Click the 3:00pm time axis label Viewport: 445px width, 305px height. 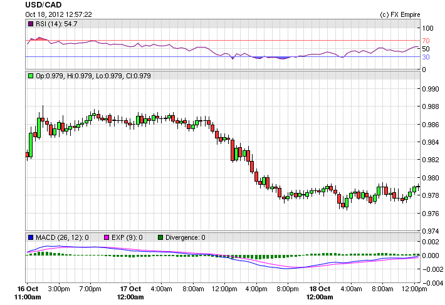59,289
